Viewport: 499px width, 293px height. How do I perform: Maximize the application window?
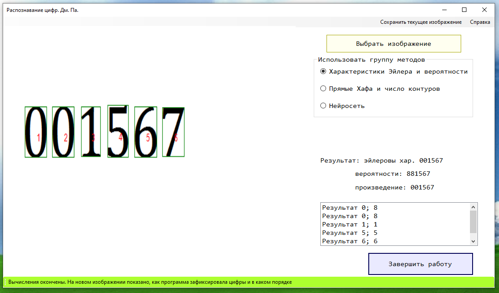tap(464, 9)
